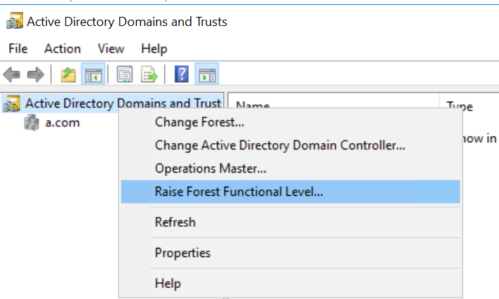Open the Help menu in menu bar

pos(154,49)
